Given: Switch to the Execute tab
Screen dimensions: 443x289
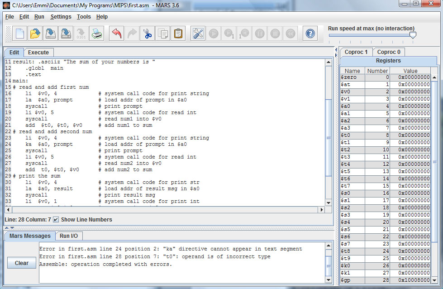Looking at the screenshot, I should (x=38, y=53).
